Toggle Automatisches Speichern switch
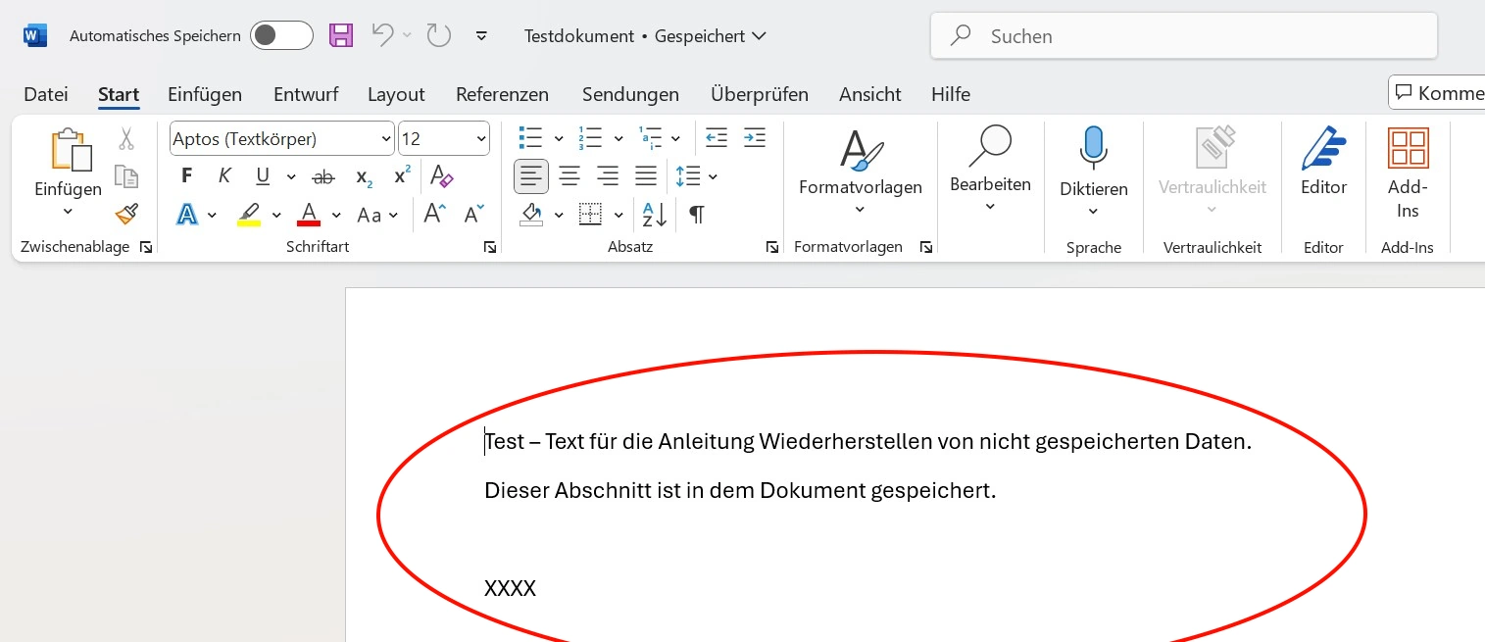Screen dimensions: 1485x642 [281, 36]
